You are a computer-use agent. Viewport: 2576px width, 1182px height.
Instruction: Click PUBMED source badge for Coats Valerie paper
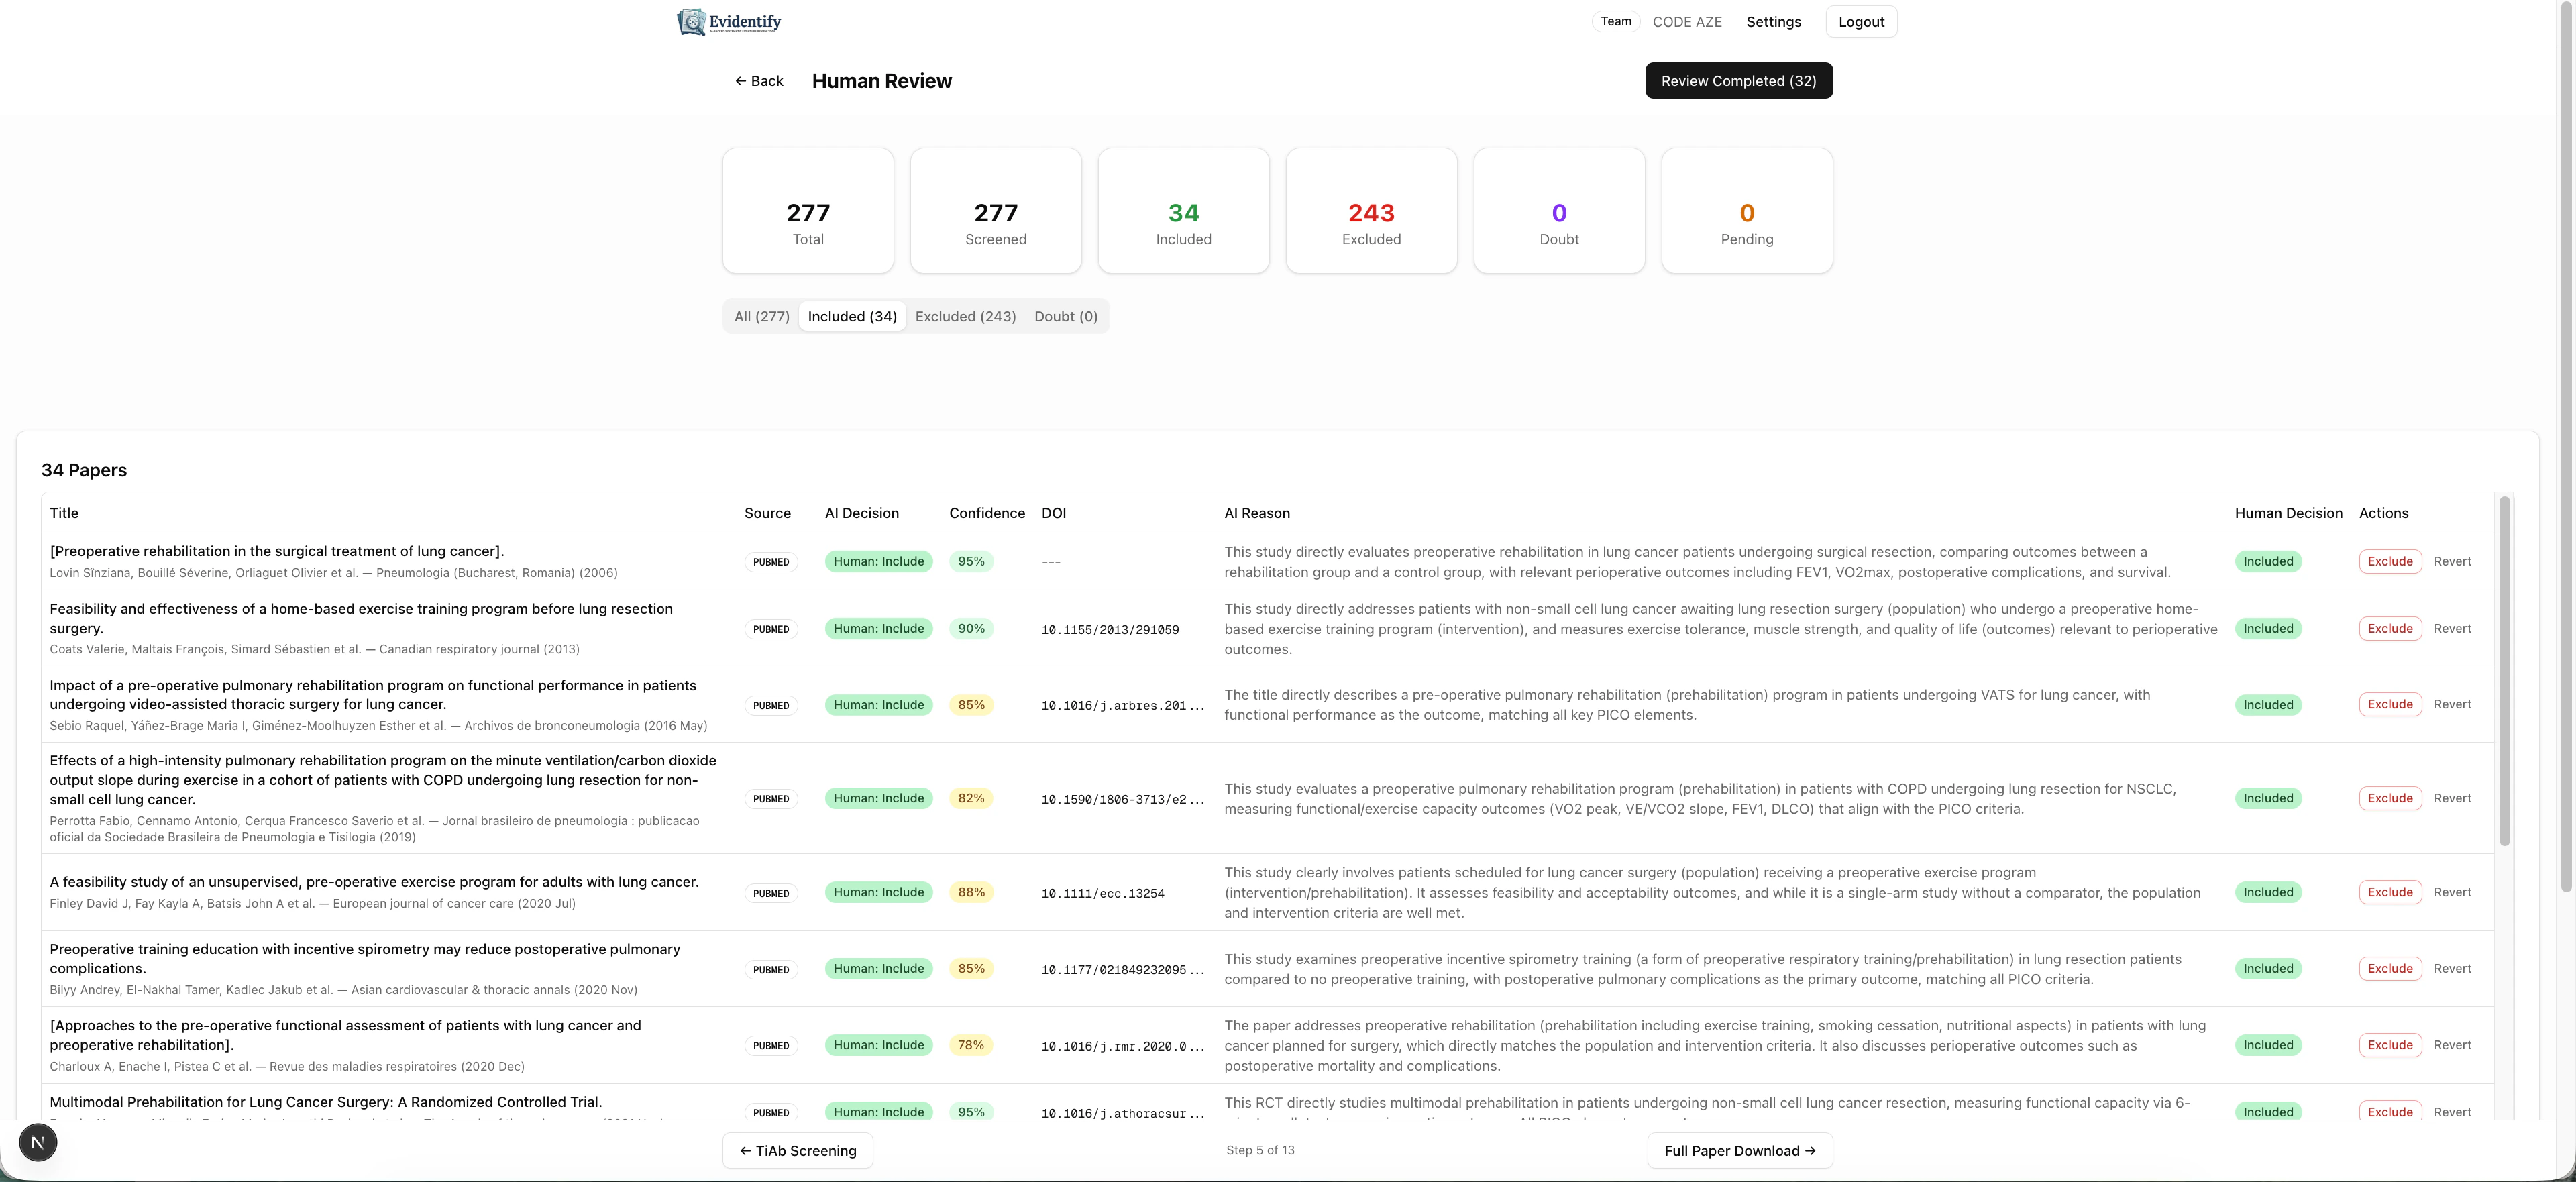771,629
